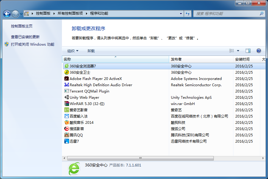This screenshot has height=179, width=268.
Task: Open the recent pages dropdown arrow
Action: [21, 14]
